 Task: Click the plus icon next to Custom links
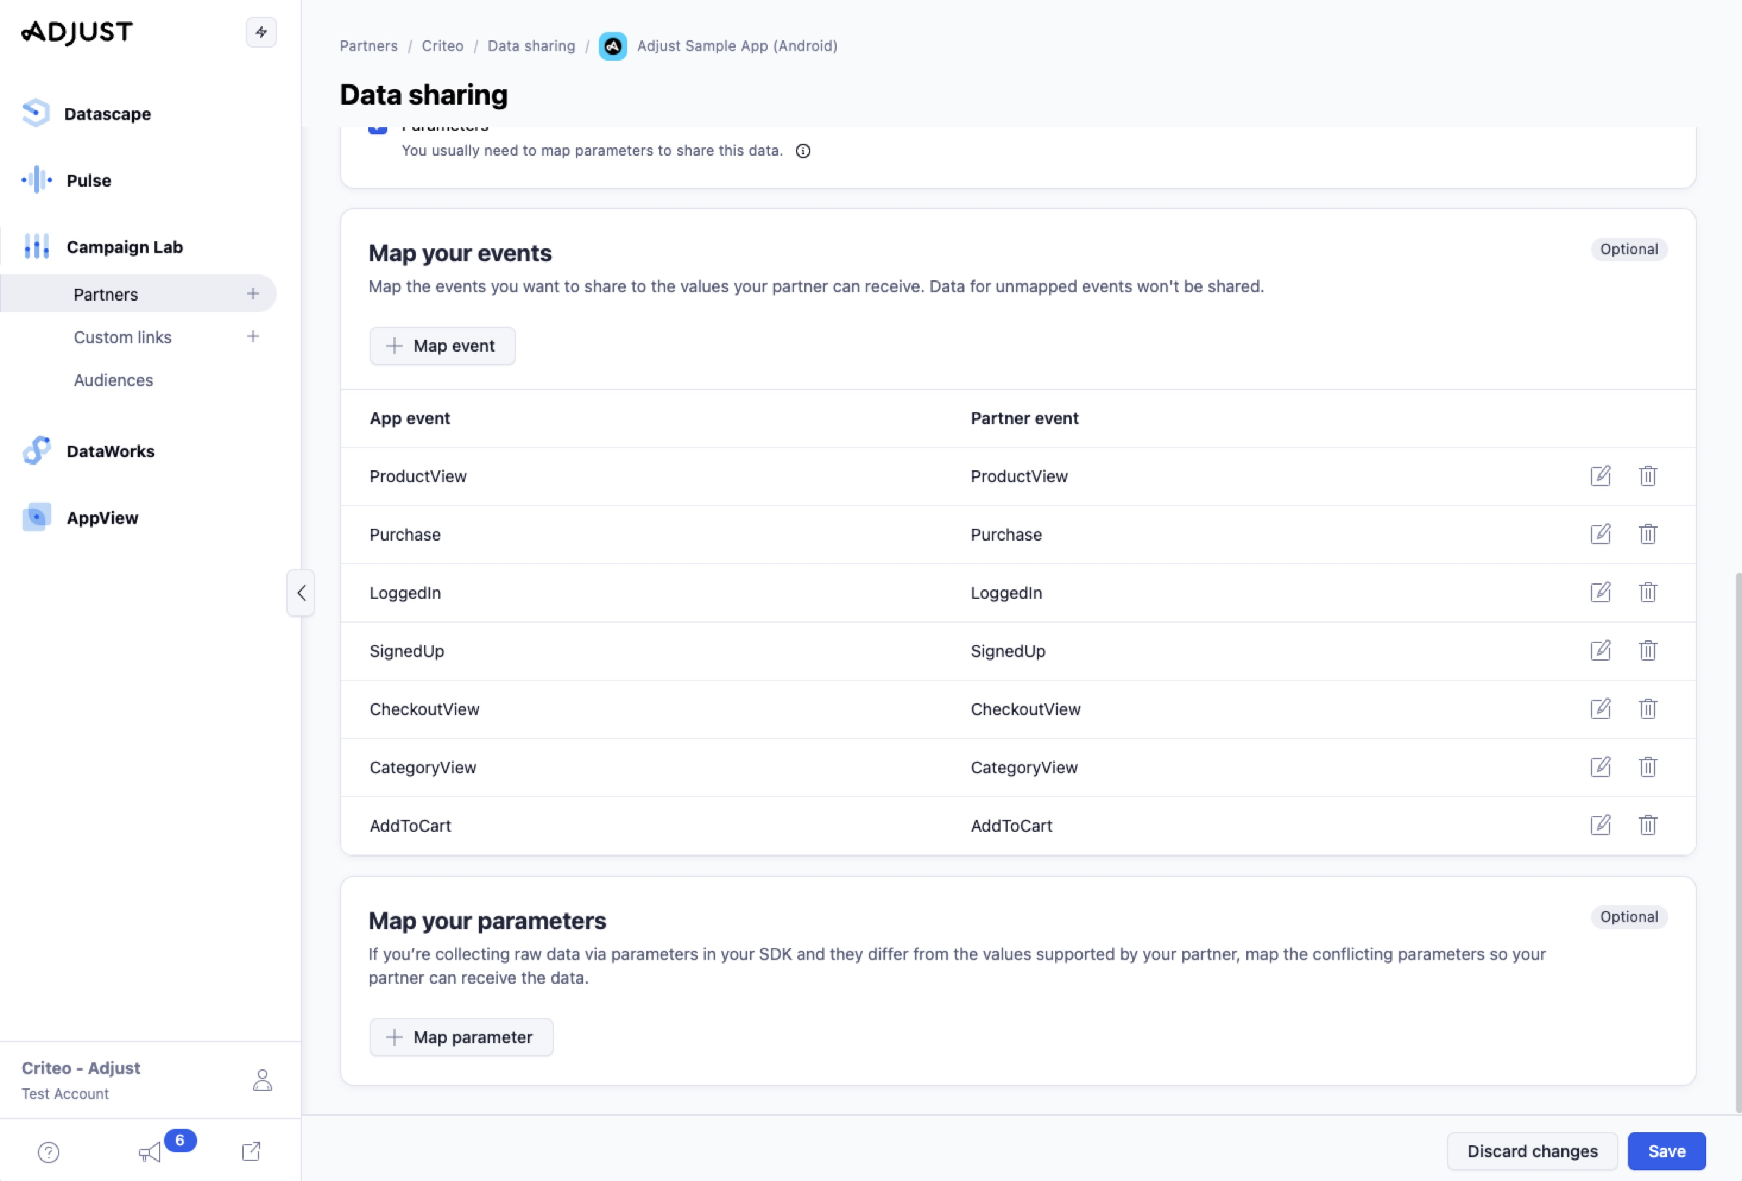click(x=253, y=336)
